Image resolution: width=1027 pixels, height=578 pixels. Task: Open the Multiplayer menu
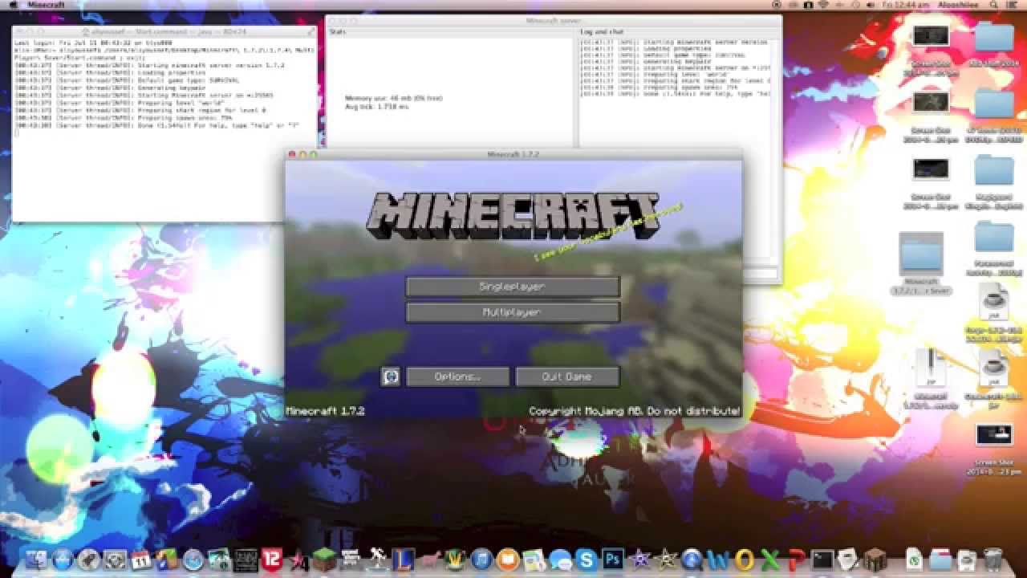coord(513,312)
